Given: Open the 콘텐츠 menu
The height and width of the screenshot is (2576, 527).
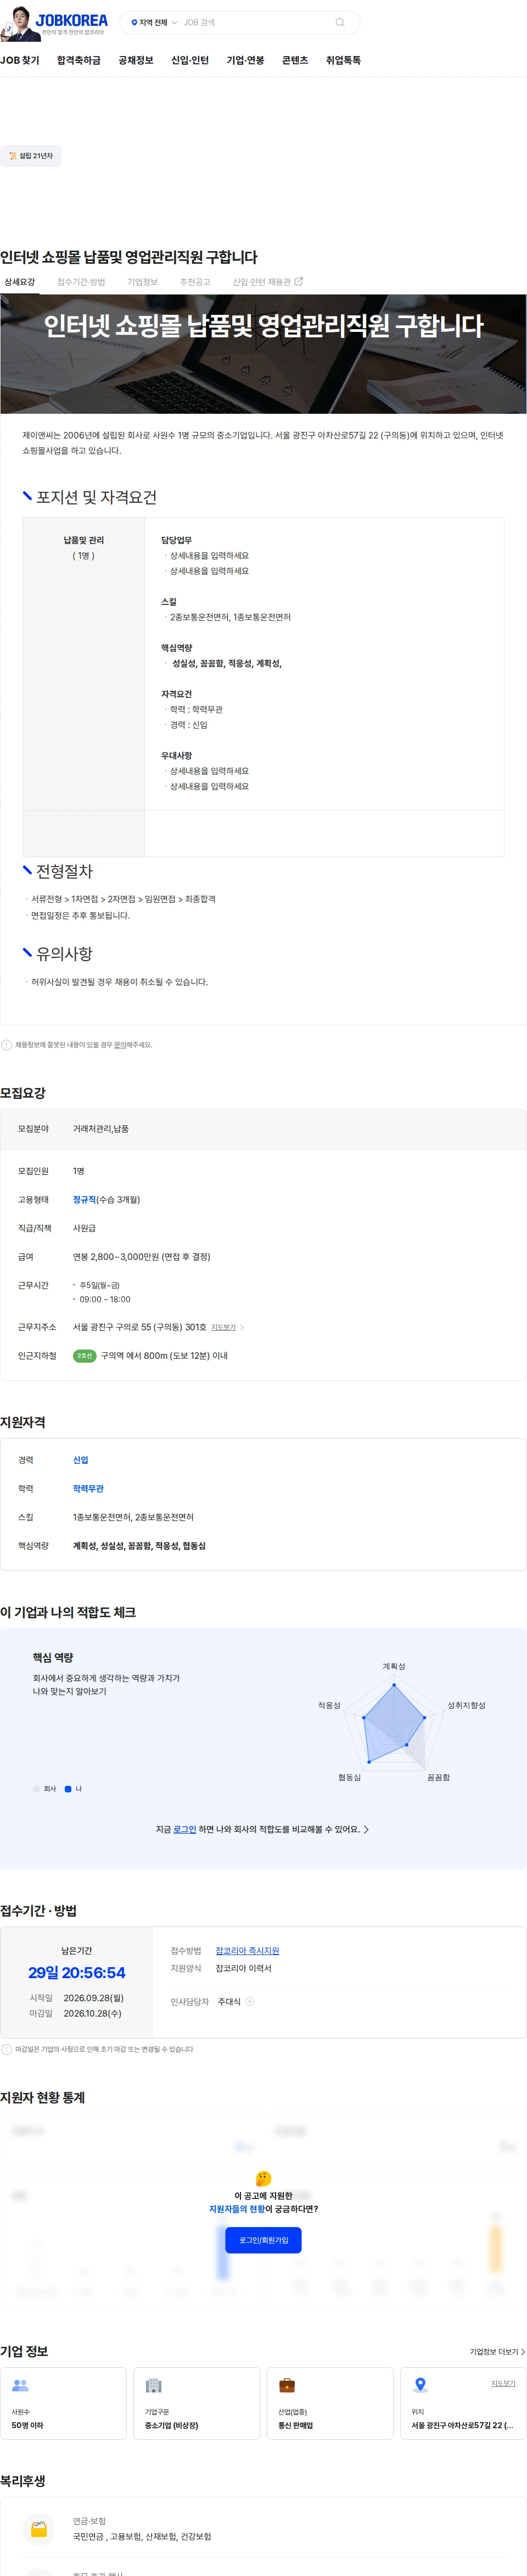Looking at the screenshot, I should (x=294, y=61).
